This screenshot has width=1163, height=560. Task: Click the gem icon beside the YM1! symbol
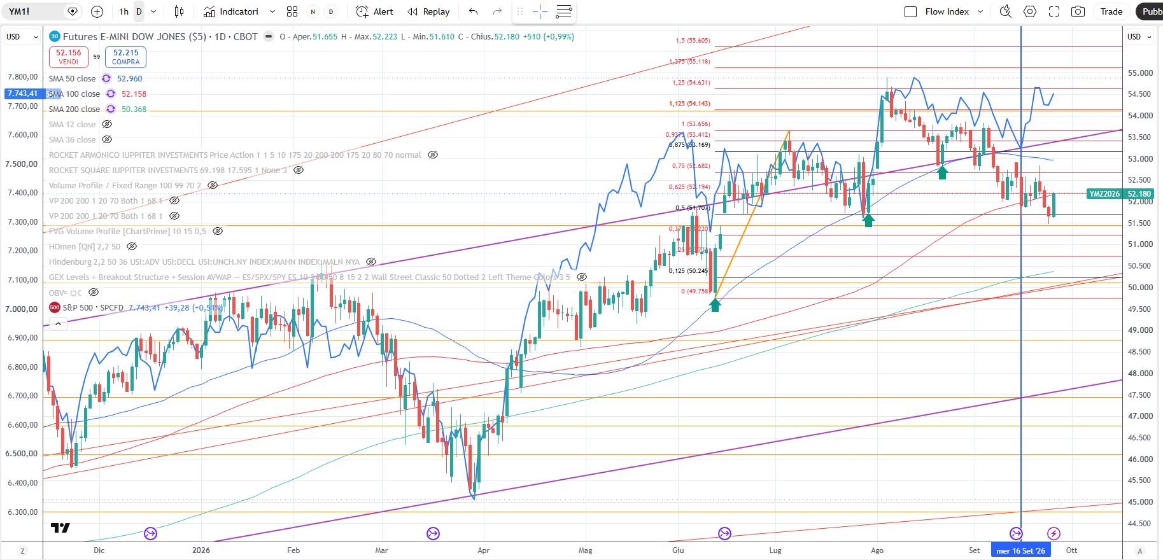click(73, 11)
